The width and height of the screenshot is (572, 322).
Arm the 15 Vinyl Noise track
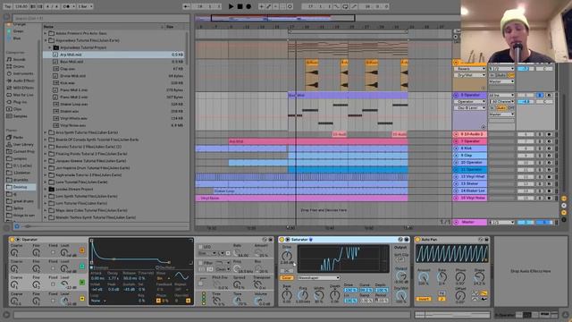pos(549,198)
